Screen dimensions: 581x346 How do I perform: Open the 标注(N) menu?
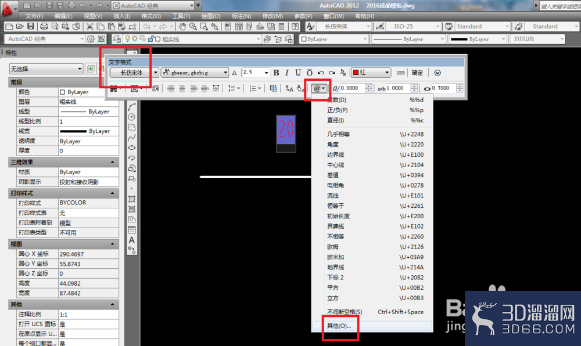(x=241, y=16)
